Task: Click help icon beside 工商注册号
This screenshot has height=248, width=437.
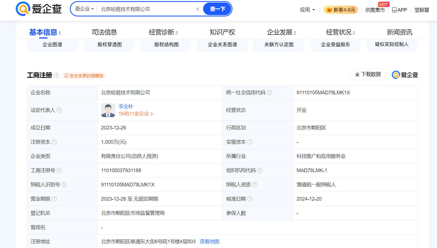Action: coord(59,170)
